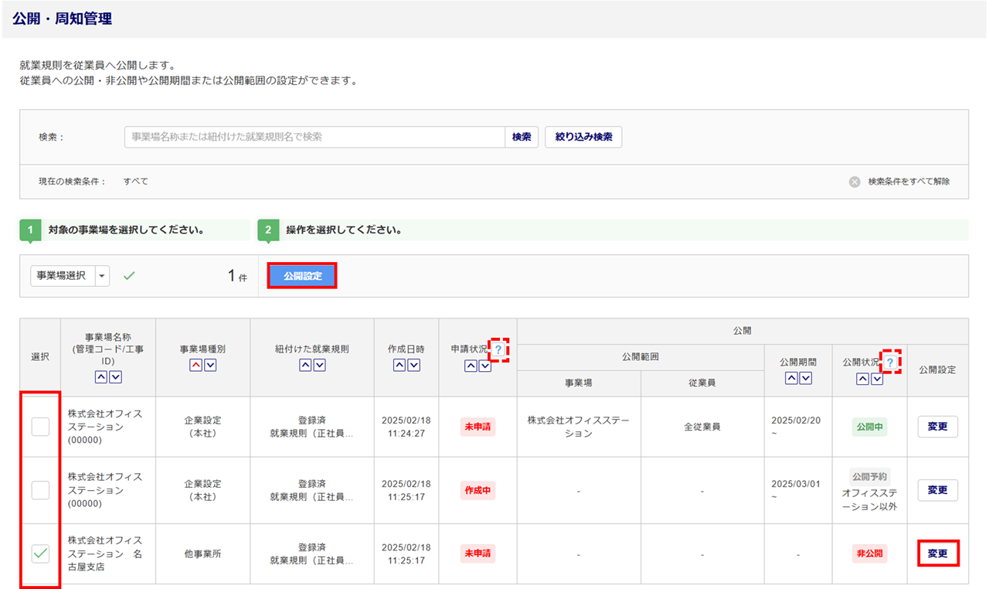Screen dimensions: 989x589
Task: Check the second row's selection checkbox
Action: 40,490
